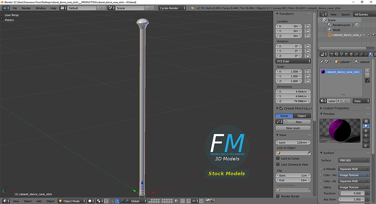Viewport: 376px width, 204px height.
Task: Create a new material with plus icon
Action: pos(343,101)
